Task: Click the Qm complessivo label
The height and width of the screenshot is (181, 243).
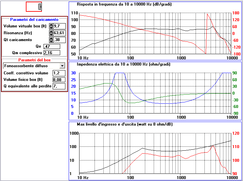Action: (x=27, y=53)
